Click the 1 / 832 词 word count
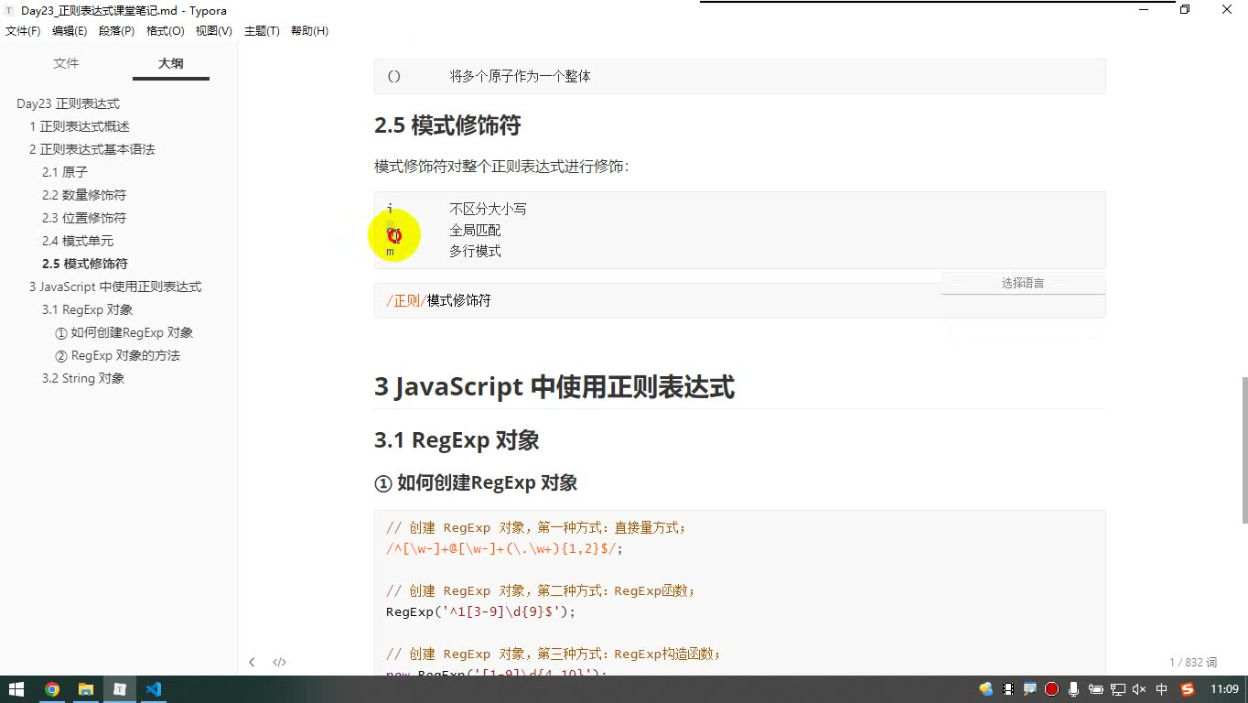The width and height of the screenshot is (1248, 703). point(1193,662)
